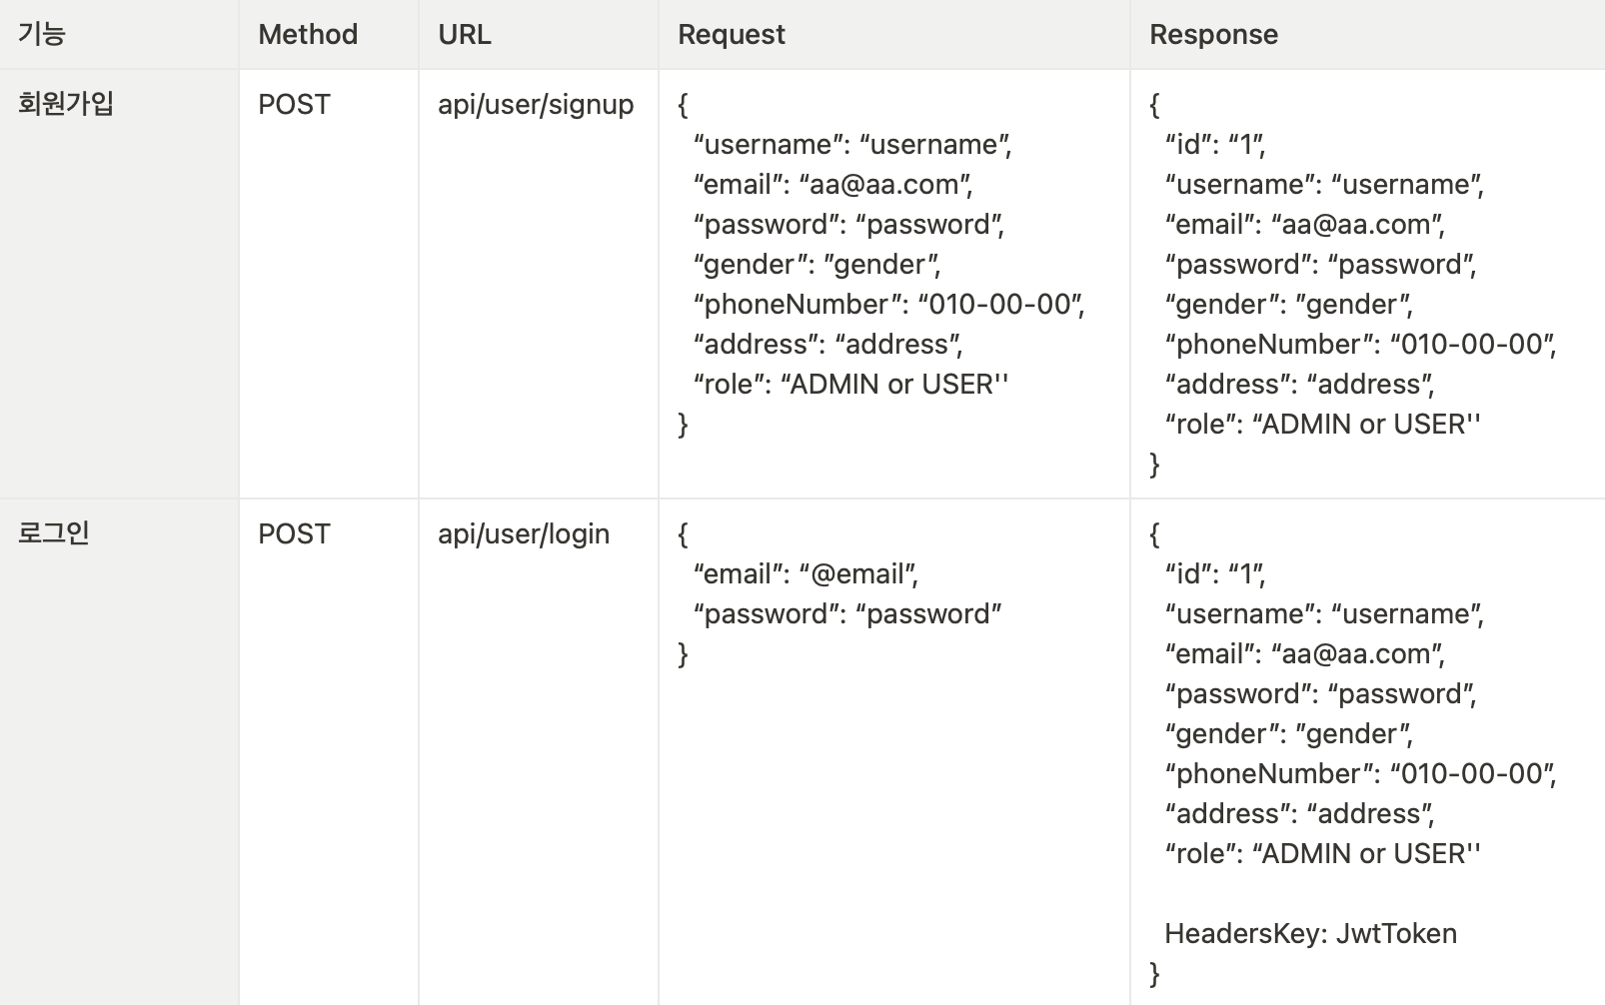Click the URL column header
1605x1005 pixels.
465,34
